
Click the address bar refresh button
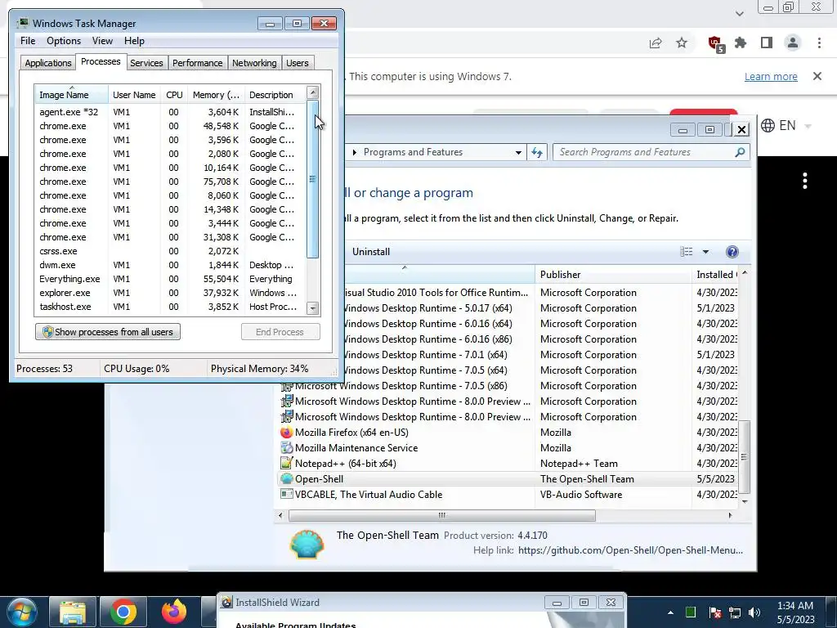(x=537, y=153)
